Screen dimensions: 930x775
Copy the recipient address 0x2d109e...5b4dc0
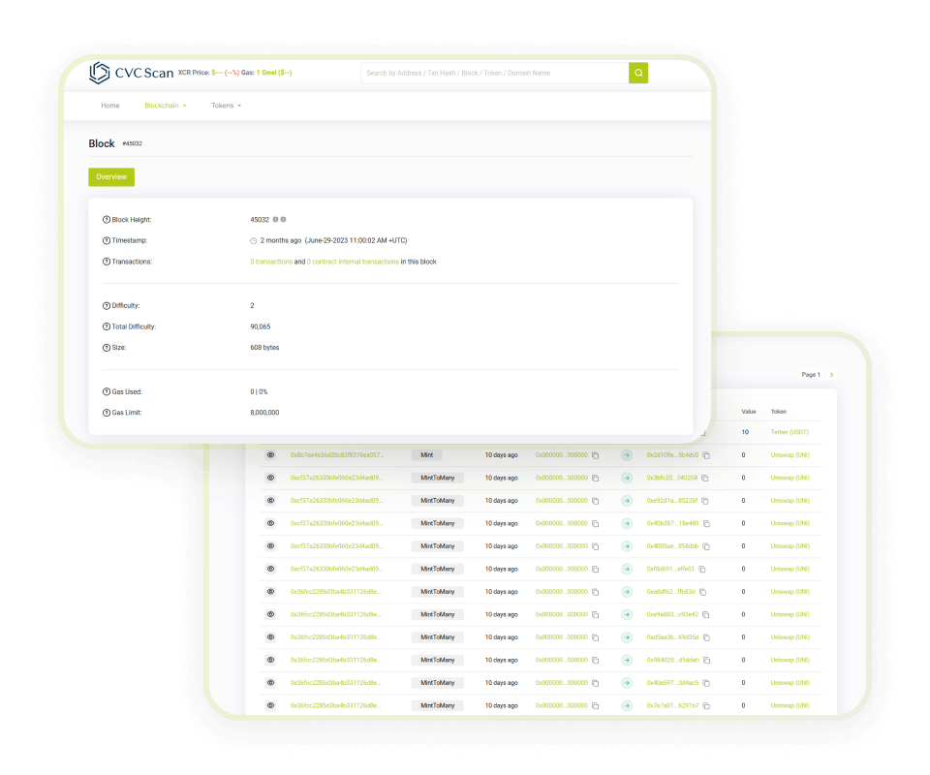click(706, 455)
